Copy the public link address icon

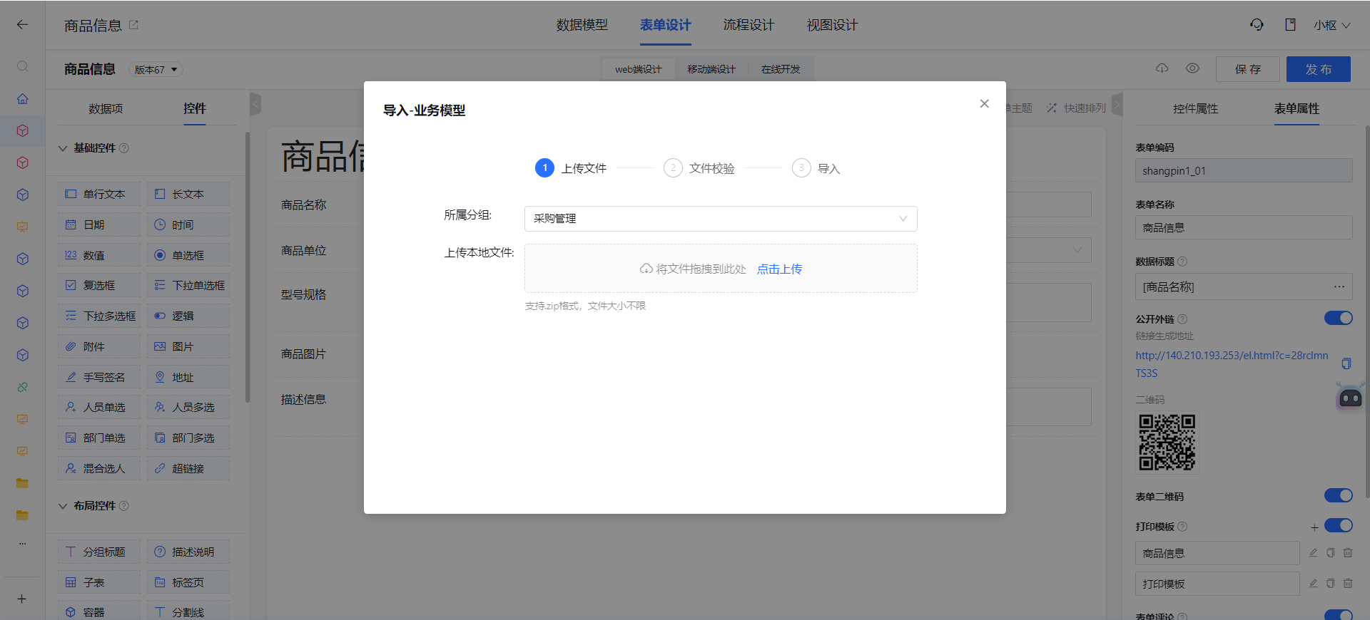click(x=1346, y=363)
